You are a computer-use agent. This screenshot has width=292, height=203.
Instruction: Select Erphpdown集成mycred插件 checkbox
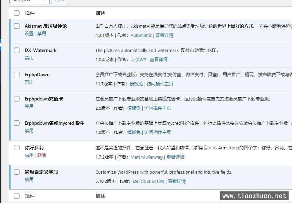pos(17,123)
